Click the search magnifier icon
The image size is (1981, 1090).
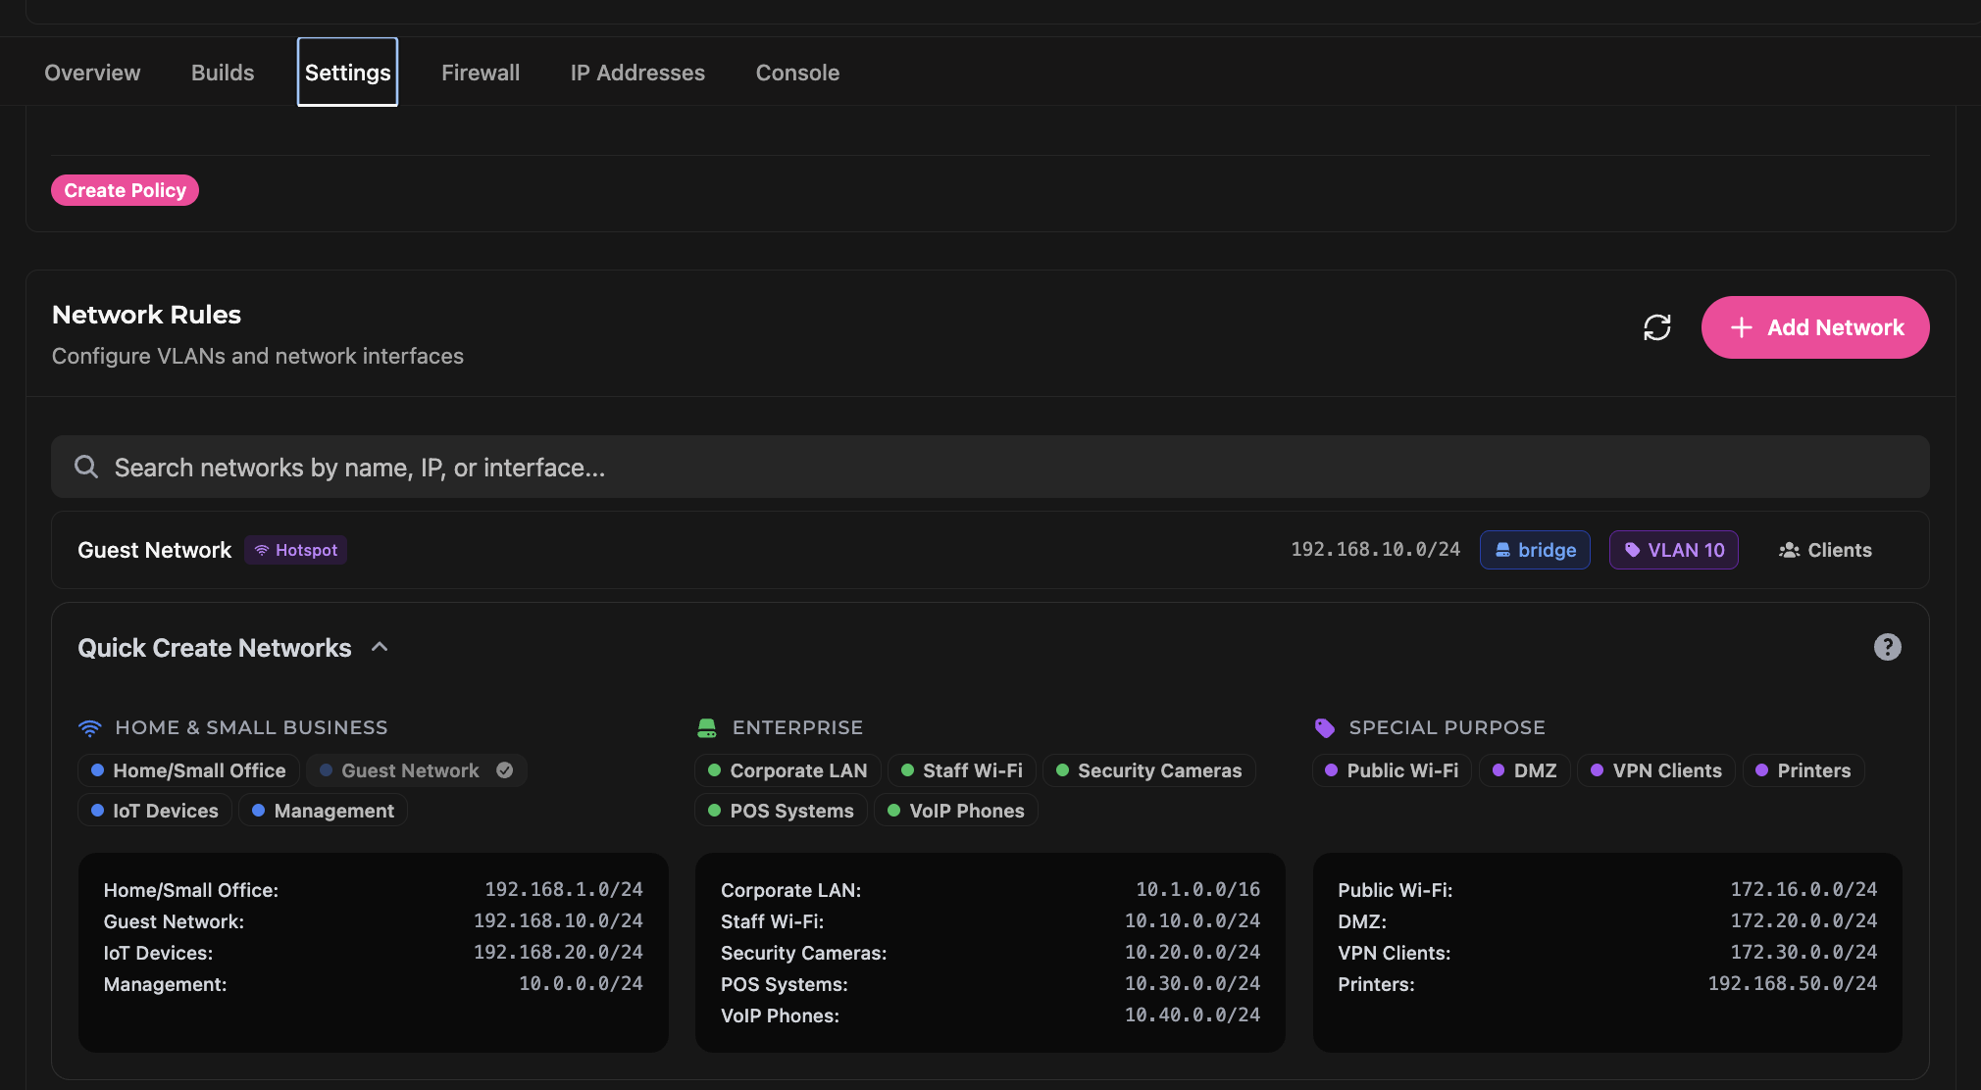pos(86,467)
